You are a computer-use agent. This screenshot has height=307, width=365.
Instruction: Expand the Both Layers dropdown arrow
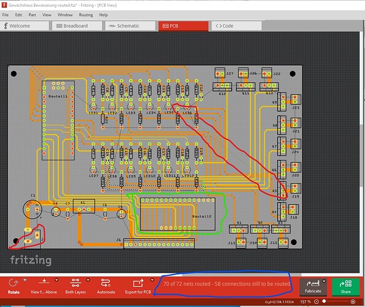pyautogui.click(x=88, y=280)
